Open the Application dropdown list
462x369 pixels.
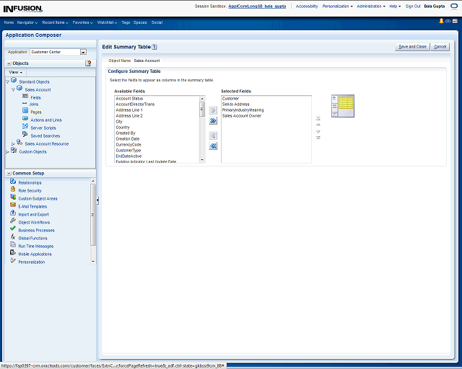(x=83, y=52)
